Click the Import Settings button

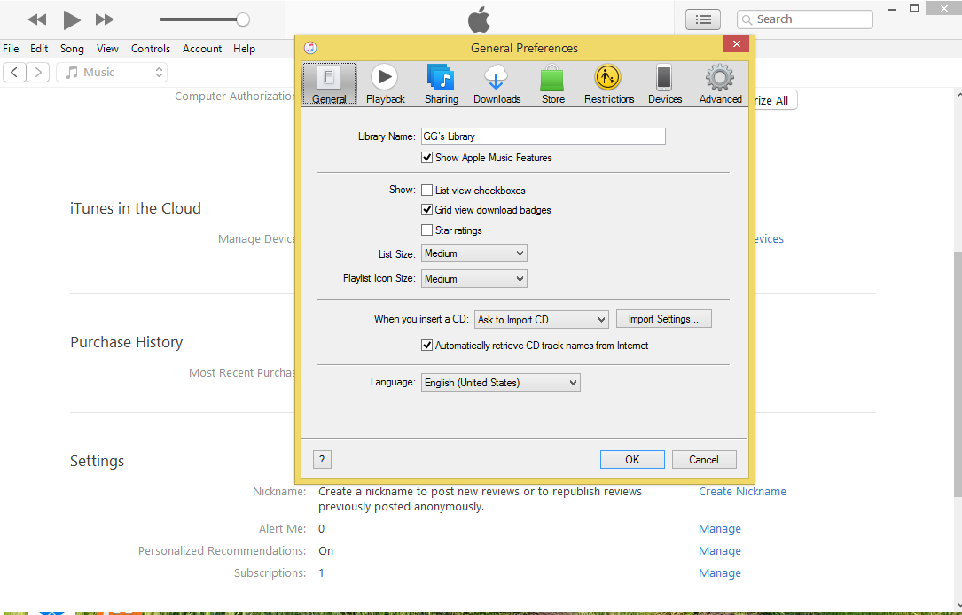(x=664, y=319)
